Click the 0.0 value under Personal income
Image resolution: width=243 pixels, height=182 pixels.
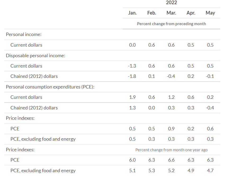tap(132, 45)
